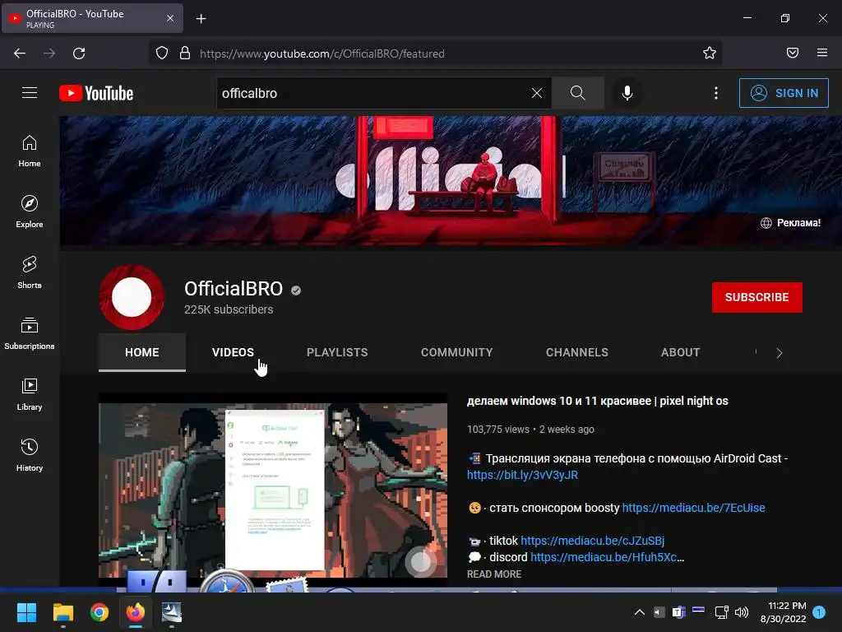
Task: Open the volume control in system tray
Action: [x=742, y=612]
